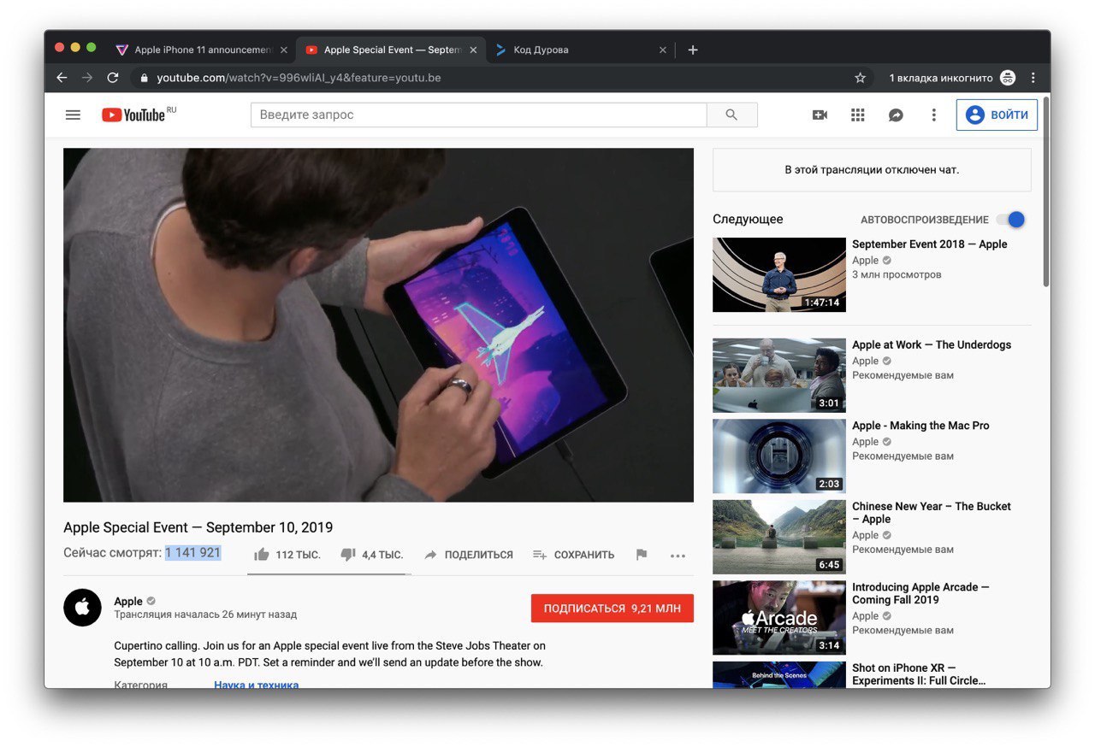Go back with the browser back arrow
The image size is (1095, 747).
pos(62,78)
